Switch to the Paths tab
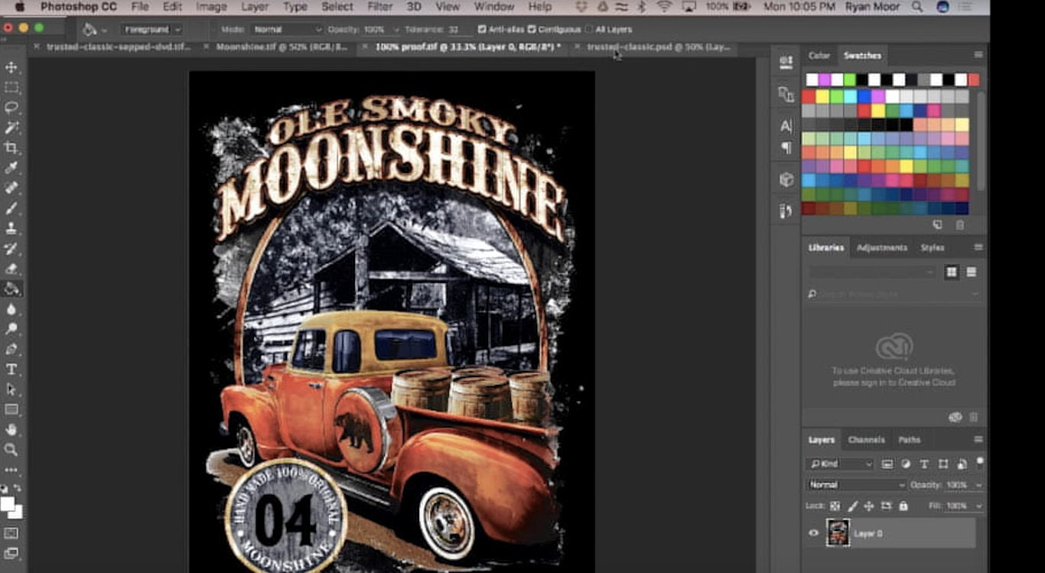 [910, 440]
